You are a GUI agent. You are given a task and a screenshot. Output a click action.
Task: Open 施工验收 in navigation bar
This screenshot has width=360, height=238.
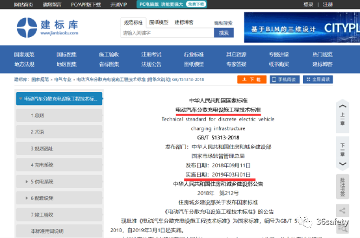(109, 54)
